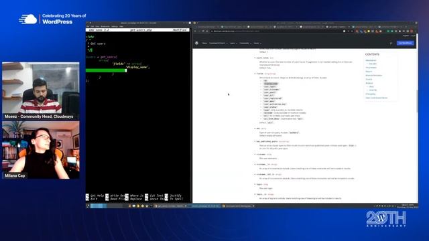Go back using the browser back arrow

195,31
